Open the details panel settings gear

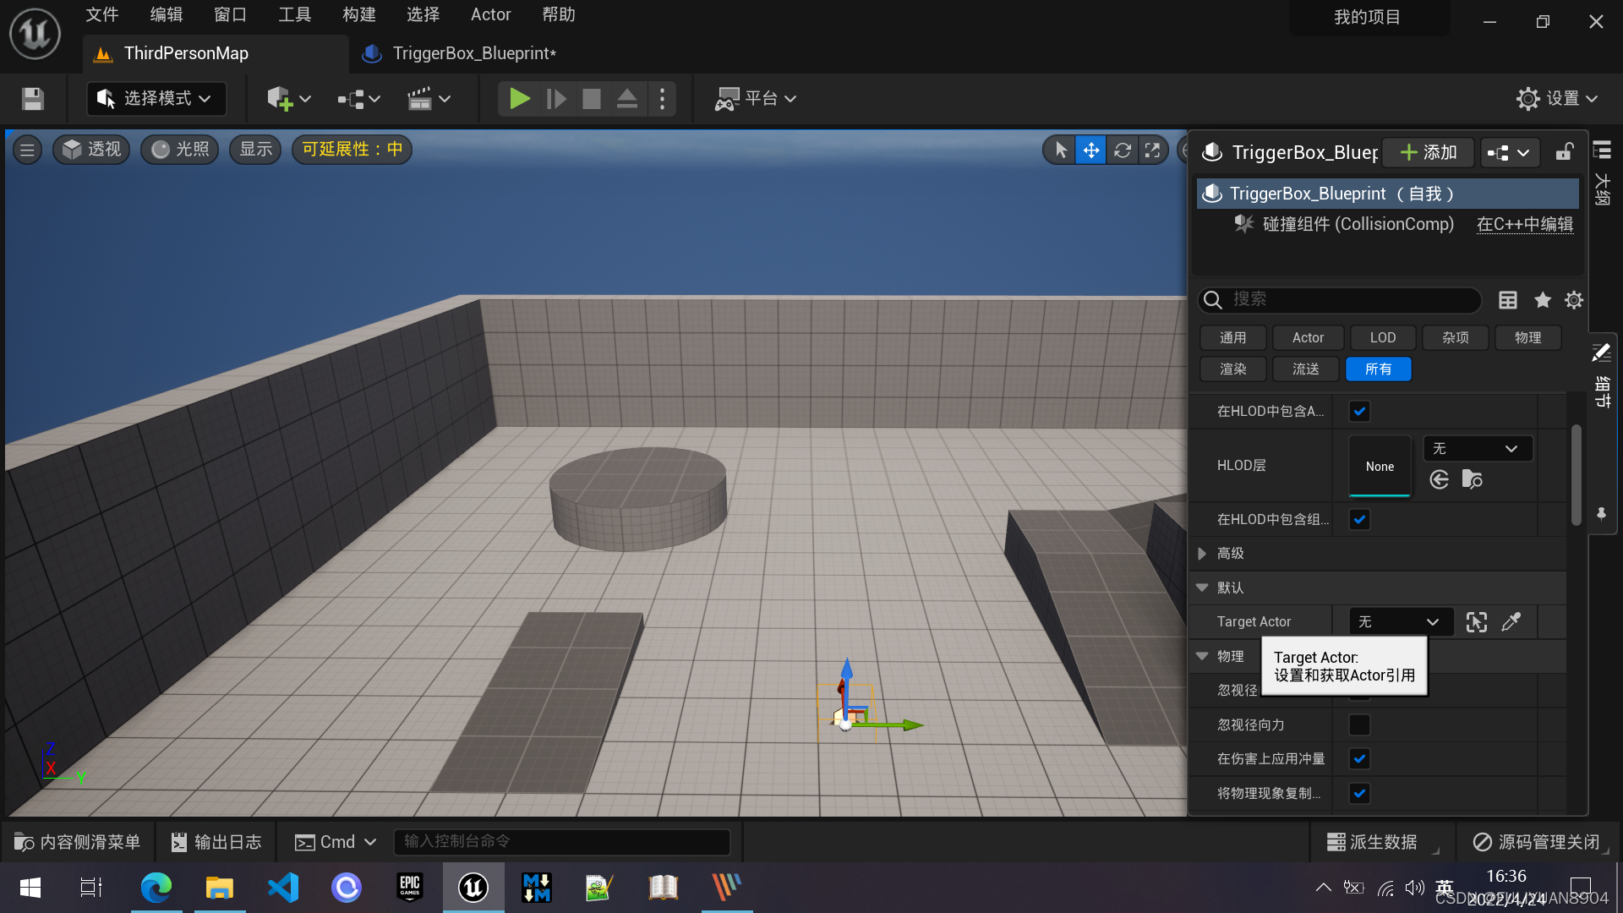pos(1573,300)
